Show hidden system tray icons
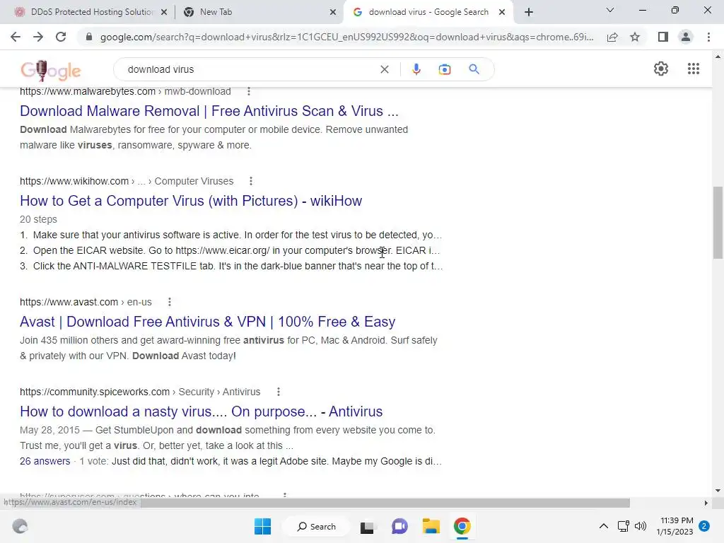The width and height of the screenshot is (724, 543). coord(604,526)
